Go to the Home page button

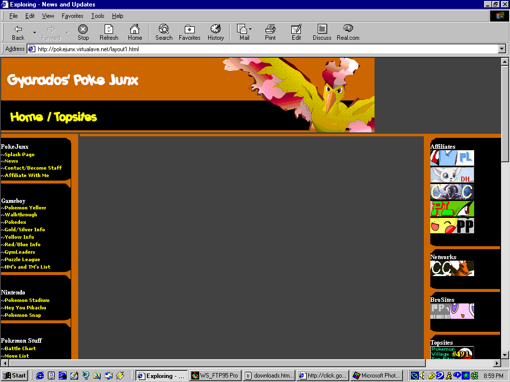134,32
